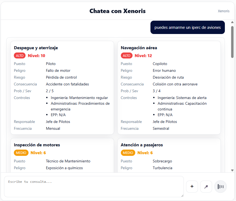Click the ALTO badge on Despegue card
This screenshot has height=201, width=236.
pyautogui.click(x=20, y=56)
